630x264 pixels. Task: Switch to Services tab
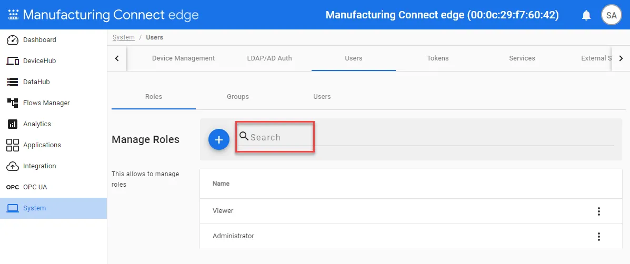click(522, 58)
